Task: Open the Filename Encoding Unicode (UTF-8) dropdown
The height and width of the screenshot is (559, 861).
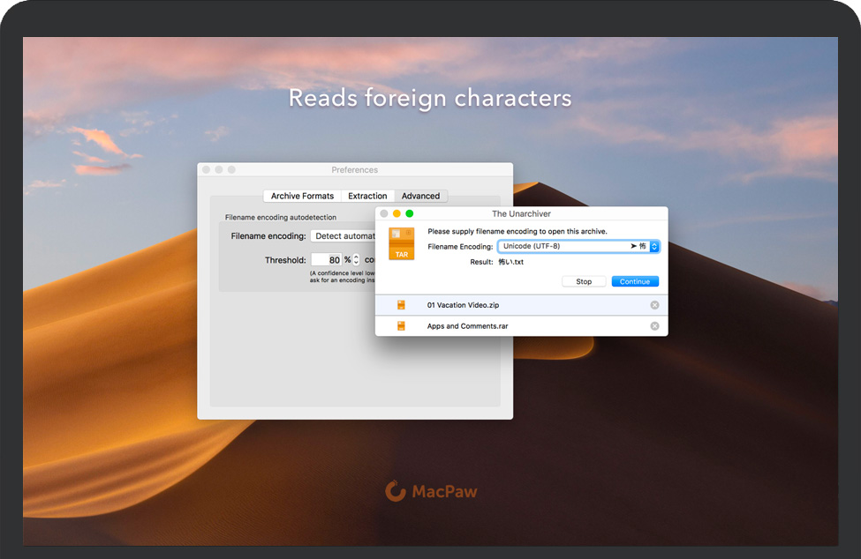Action: [x=578, y=247]
